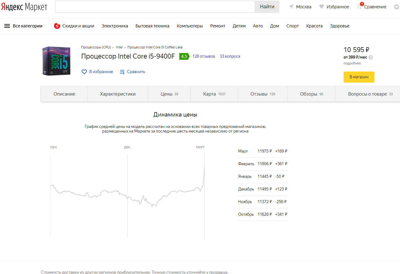Click the 10 595 ₽ price text
This screenshot has height=274, width=400.
click(x=356, y=50)
